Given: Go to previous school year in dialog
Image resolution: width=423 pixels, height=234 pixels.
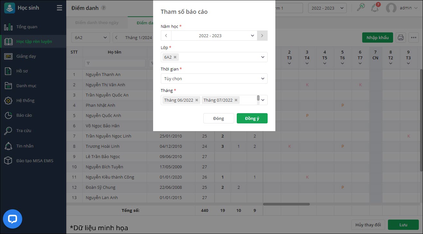Looking at the screenshot, I should 166,36.
